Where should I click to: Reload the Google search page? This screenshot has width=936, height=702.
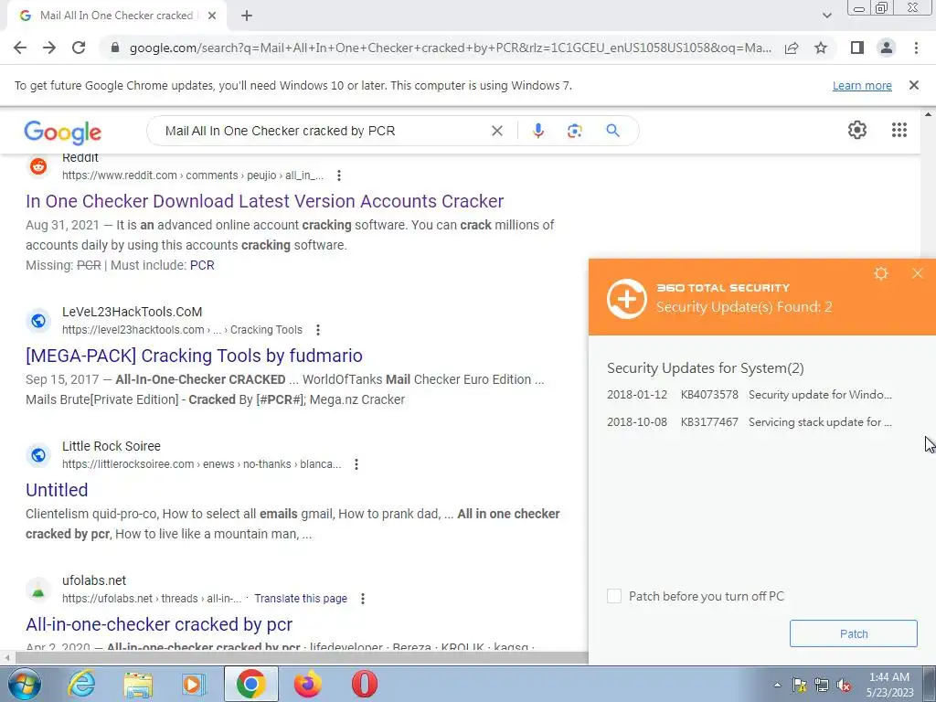[x=79, y=48]
